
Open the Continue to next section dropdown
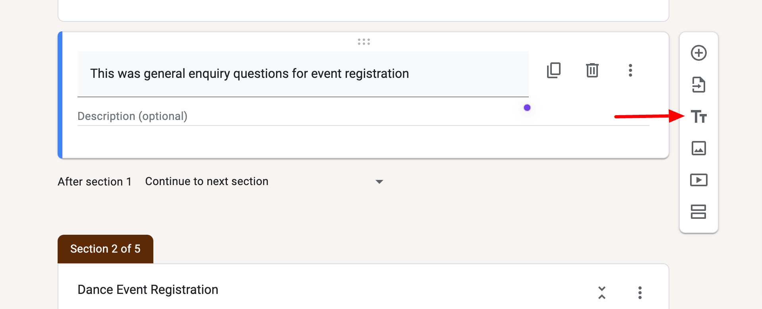point(379,182)
